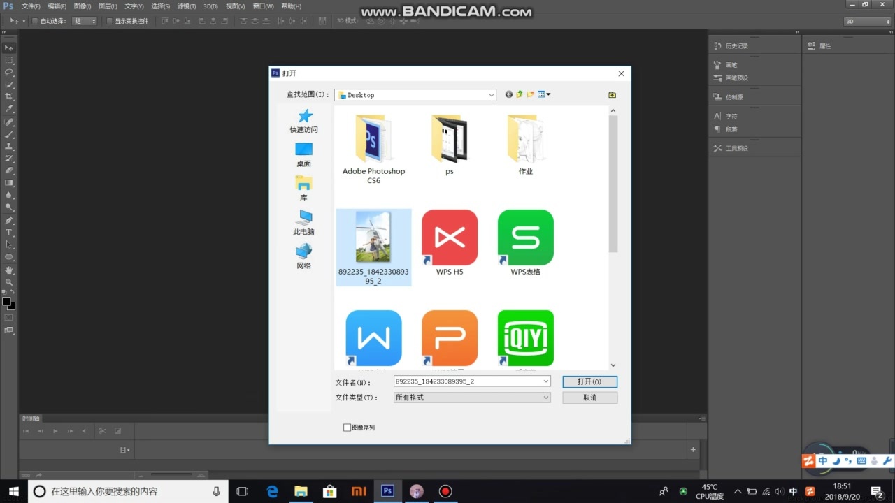Create a new folder in dialog
Image resolution: width=895 pixels, height=503 pixels.
point(531,94)
